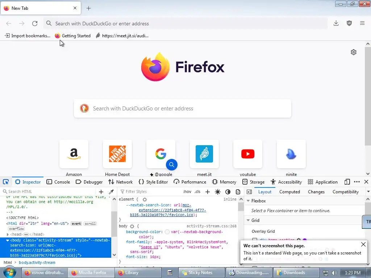The image size is (371, 278).
Task: Click the blue search badge on Google tile
Action: click(x=171, y=165)
